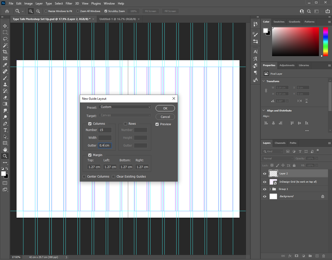332x260 pixels.
Task: Click the columns Number input field
Action: pyautogui.click(x=105, y=130)
